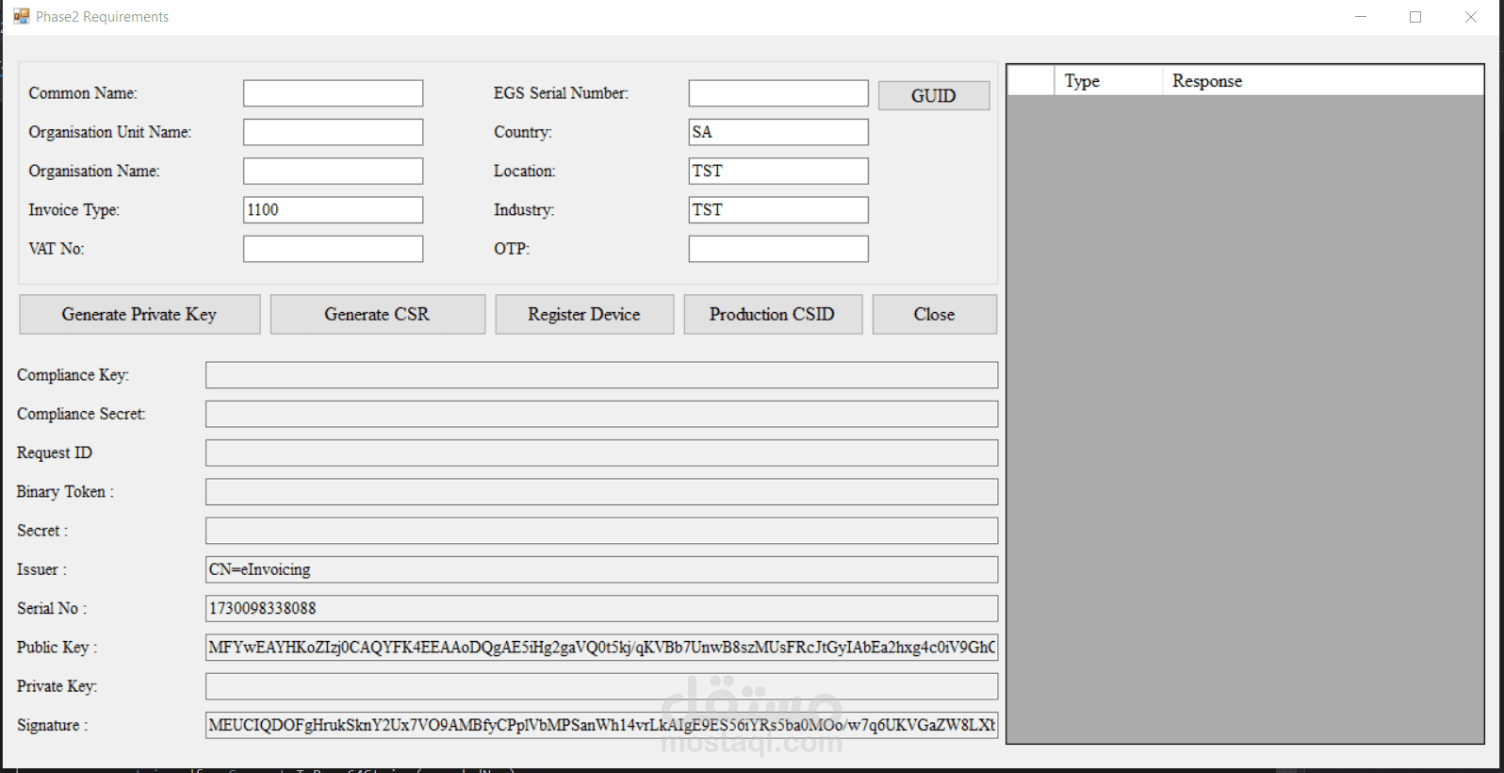Viewport: 1504px width, 773px height.
Task: Click the Compliance Key text box
Action: coord(601,375)
